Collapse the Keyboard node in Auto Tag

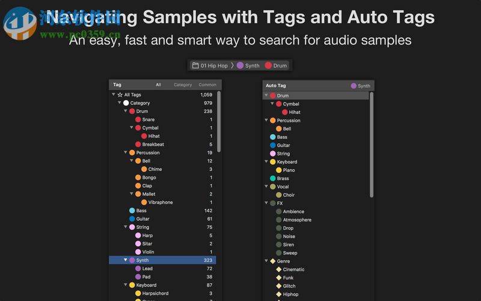[x=266, y=161]
